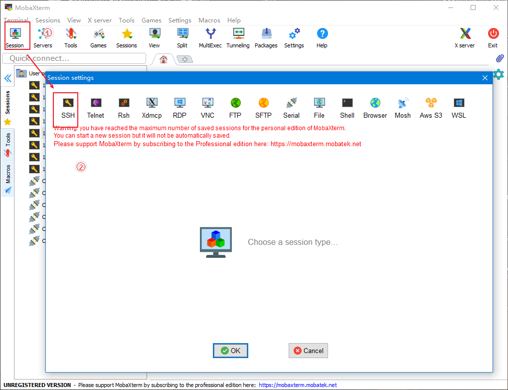Activate the MultiExec toolbar icon

coord(210,37)
